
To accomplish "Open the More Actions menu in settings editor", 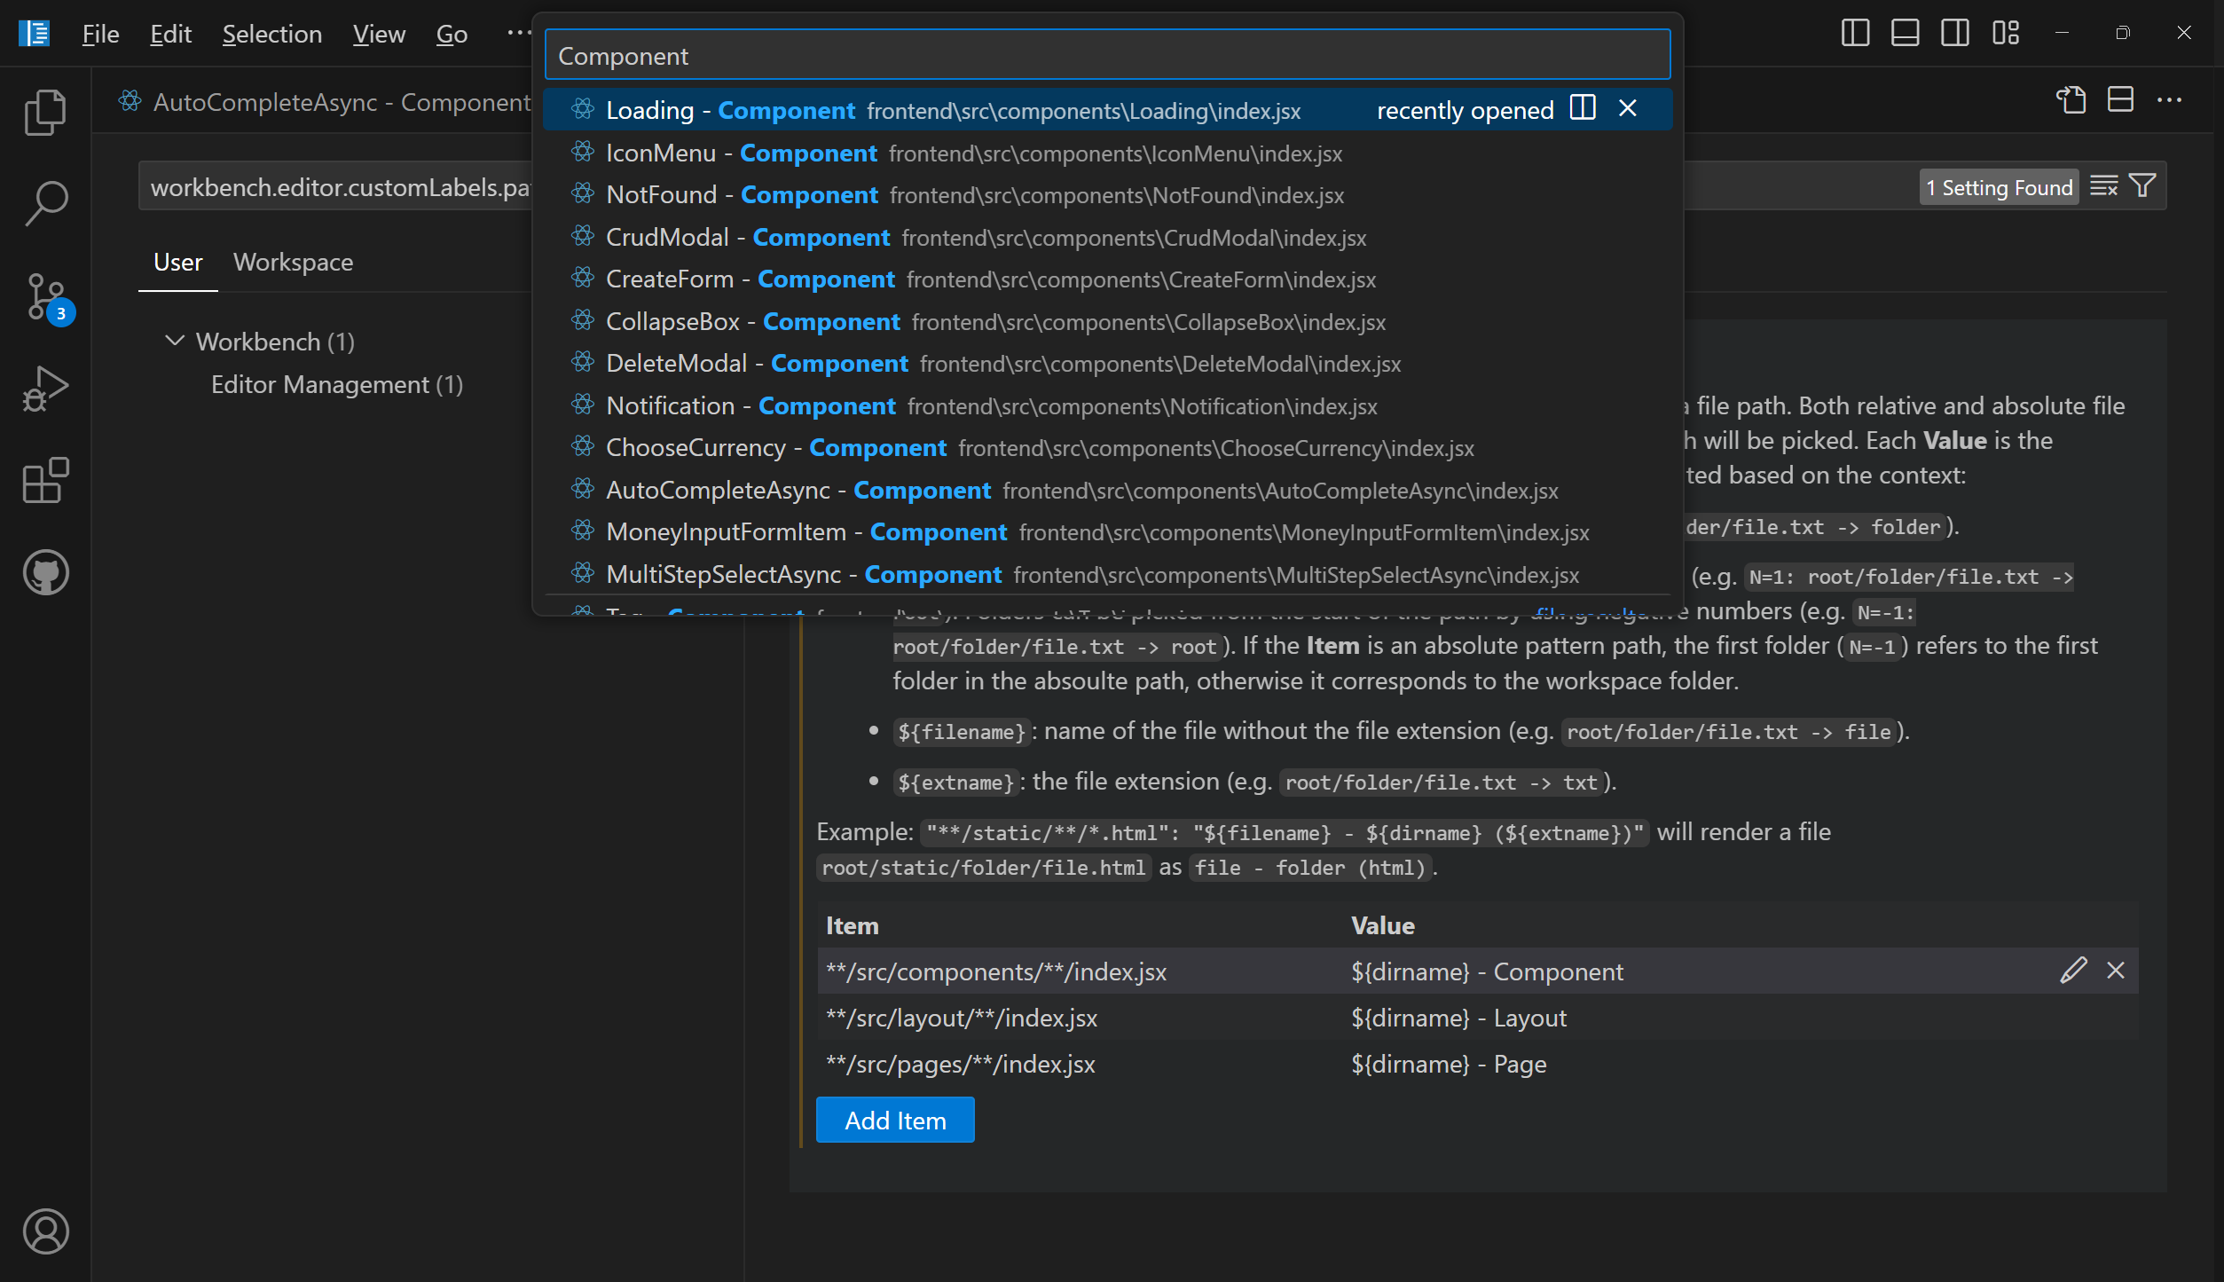I will [x=2171, y=100].
